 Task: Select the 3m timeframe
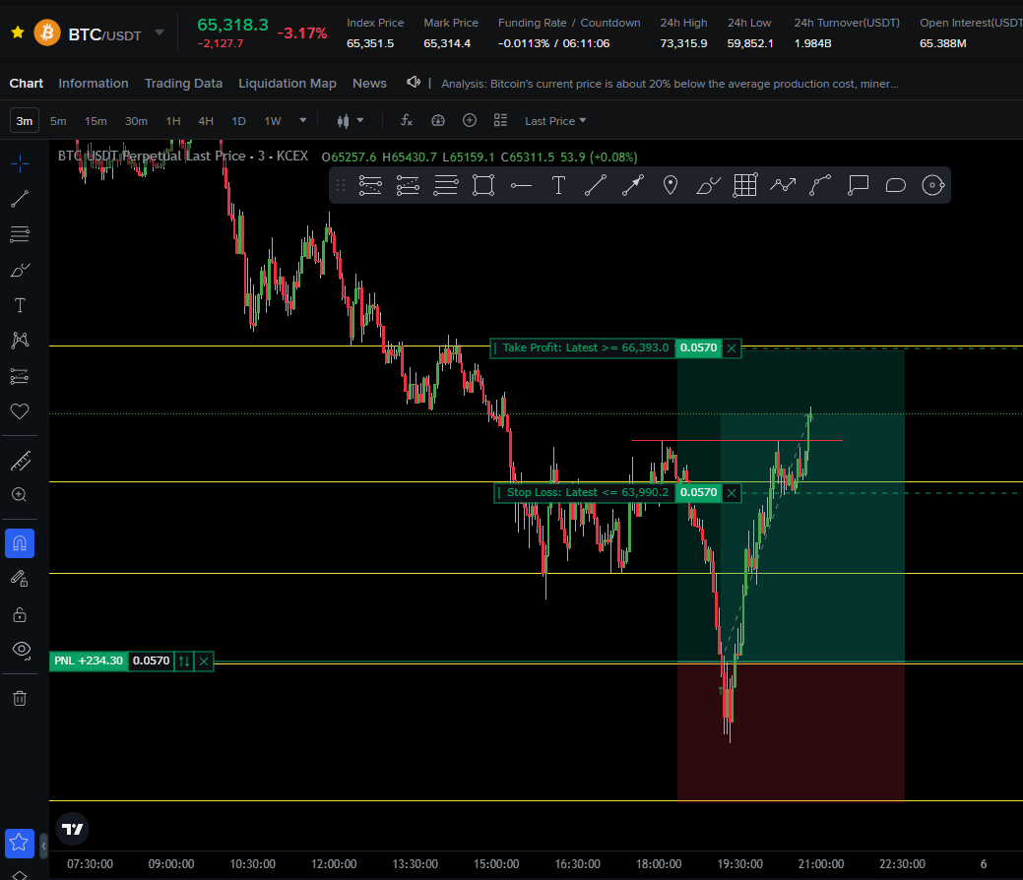point(25,121)
